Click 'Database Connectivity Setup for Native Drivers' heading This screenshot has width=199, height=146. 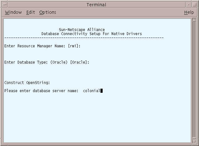point(92,34)
